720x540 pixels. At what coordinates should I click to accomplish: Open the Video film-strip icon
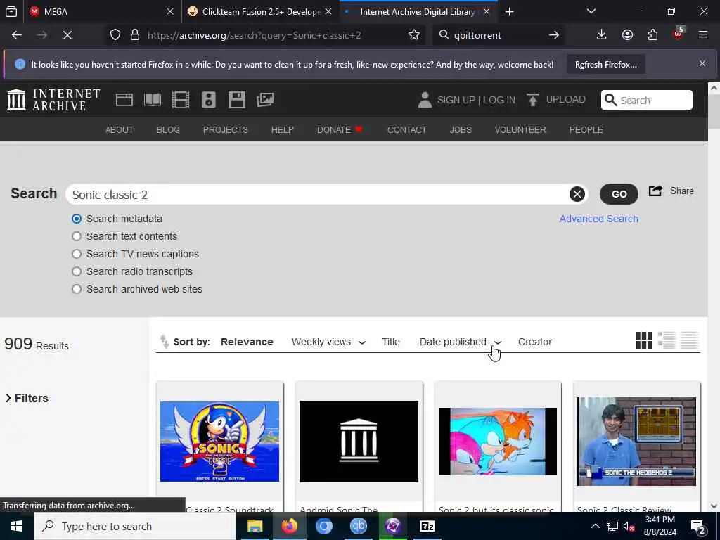point(181,100)
